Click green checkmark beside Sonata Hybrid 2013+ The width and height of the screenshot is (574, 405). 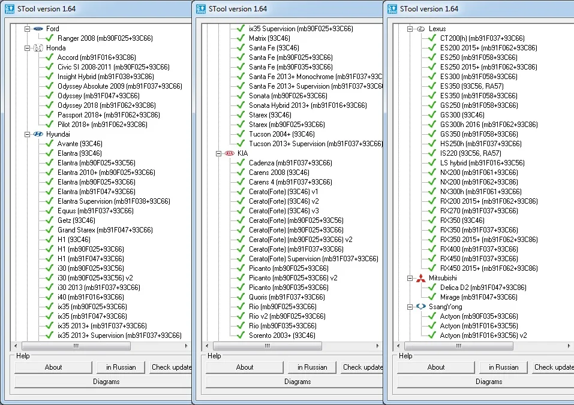click(x=241, y=105)
